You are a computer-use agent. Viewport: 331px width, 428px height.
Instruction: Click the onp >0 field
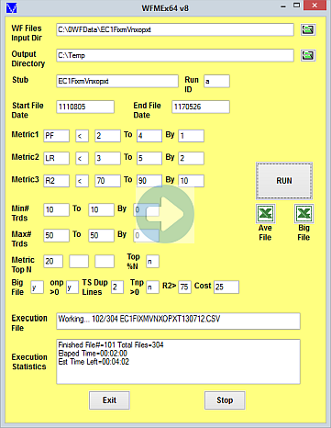pyautogui.click(x=72, y=287)
